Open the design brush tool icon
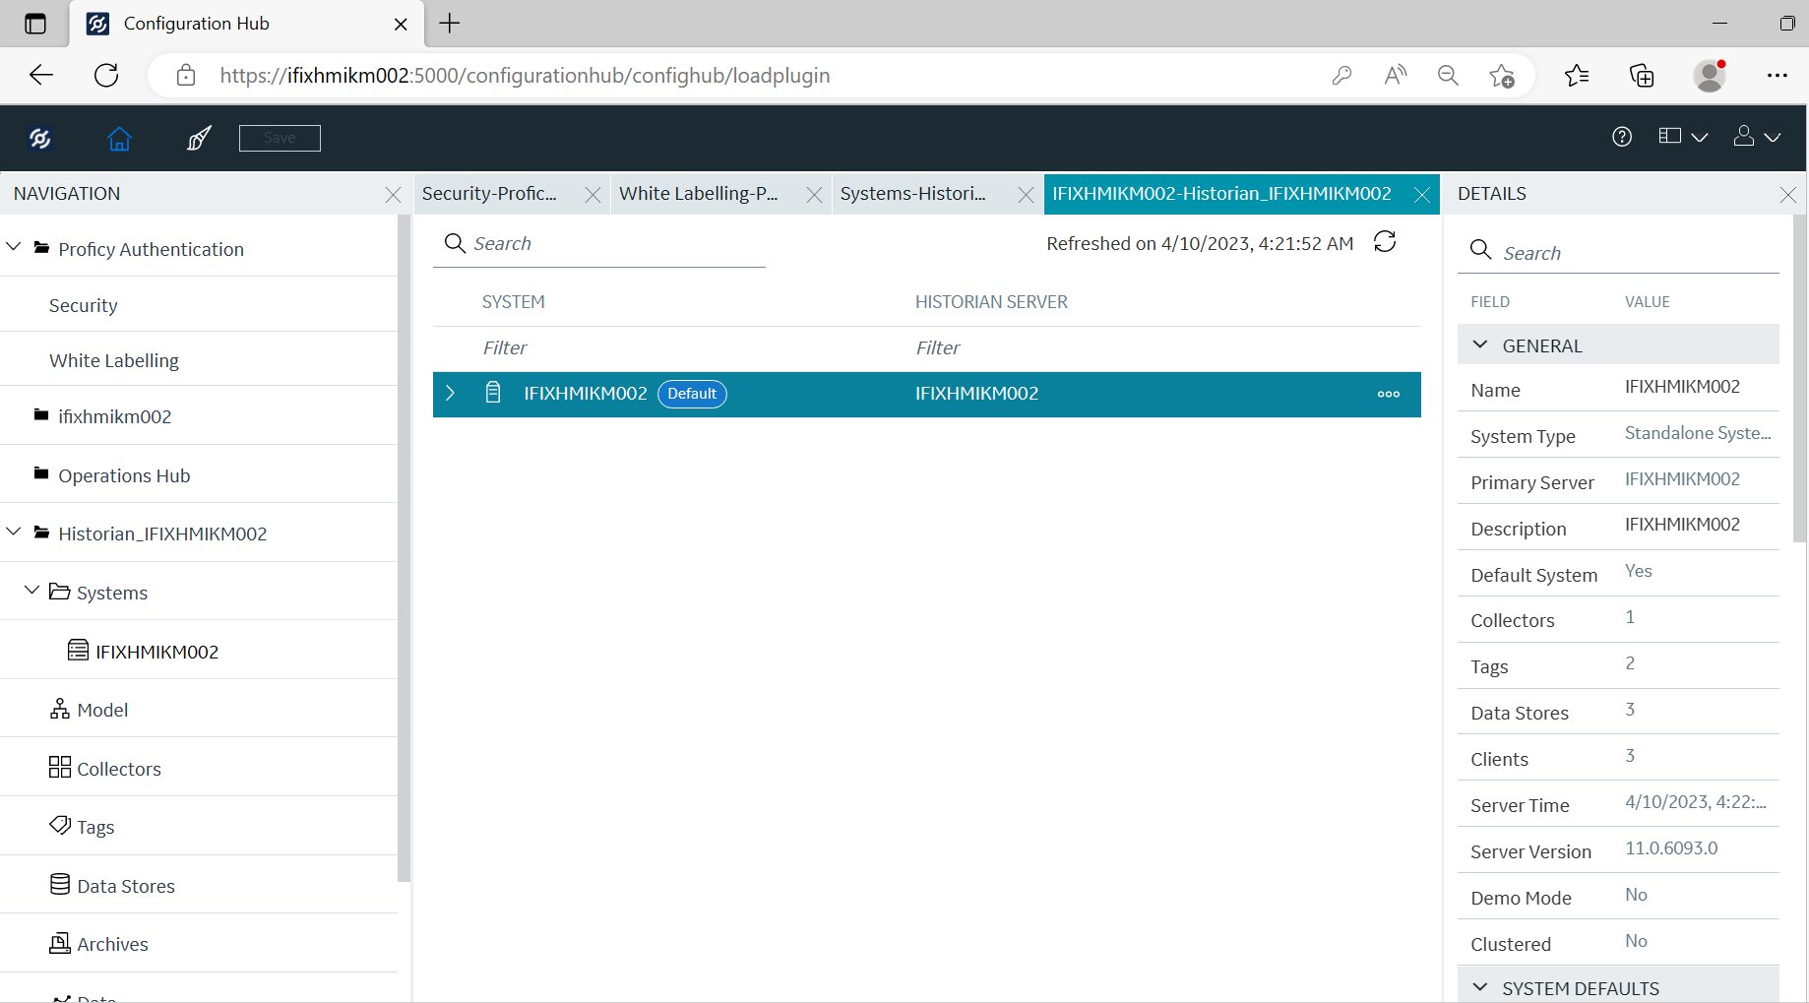Screen dimensions: 1809x1003 (199, 139)
